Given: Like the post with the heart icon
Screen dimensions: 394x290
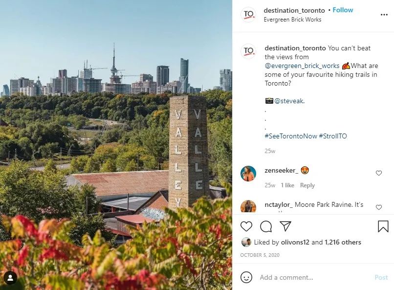Looking at the screenshot, I should [x=246, y=226].
